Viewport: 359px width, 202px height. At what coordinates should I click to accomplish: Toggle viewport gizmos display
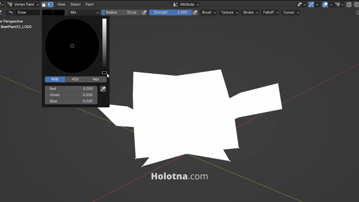[x=311, y=4]
